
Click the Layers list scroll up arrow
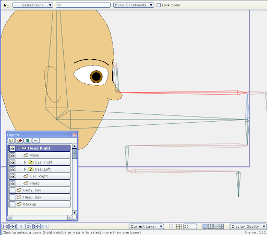pyautogui.click(x=75, y=146)
